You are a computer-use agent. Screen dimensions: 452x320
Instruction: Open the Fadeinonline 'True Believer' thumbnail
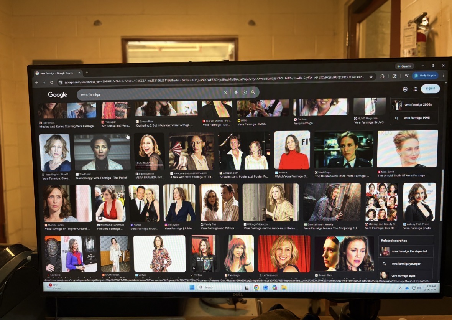click(149, 152)
